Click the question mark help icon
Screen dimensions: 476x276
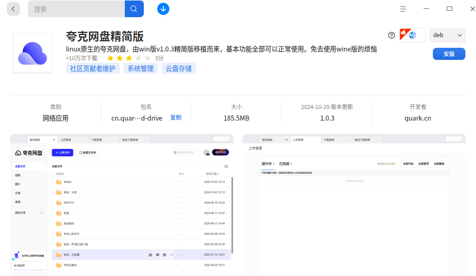(x=392, y=35)
